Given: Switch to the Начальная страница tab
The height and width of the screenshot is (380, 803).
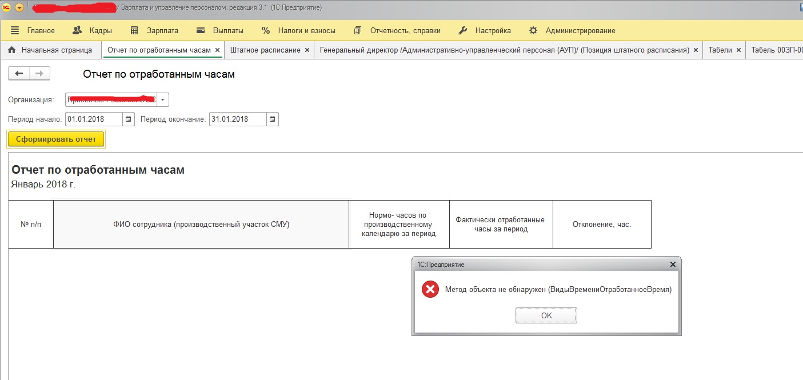Looking at the screenshot, I should click(51, 50).
